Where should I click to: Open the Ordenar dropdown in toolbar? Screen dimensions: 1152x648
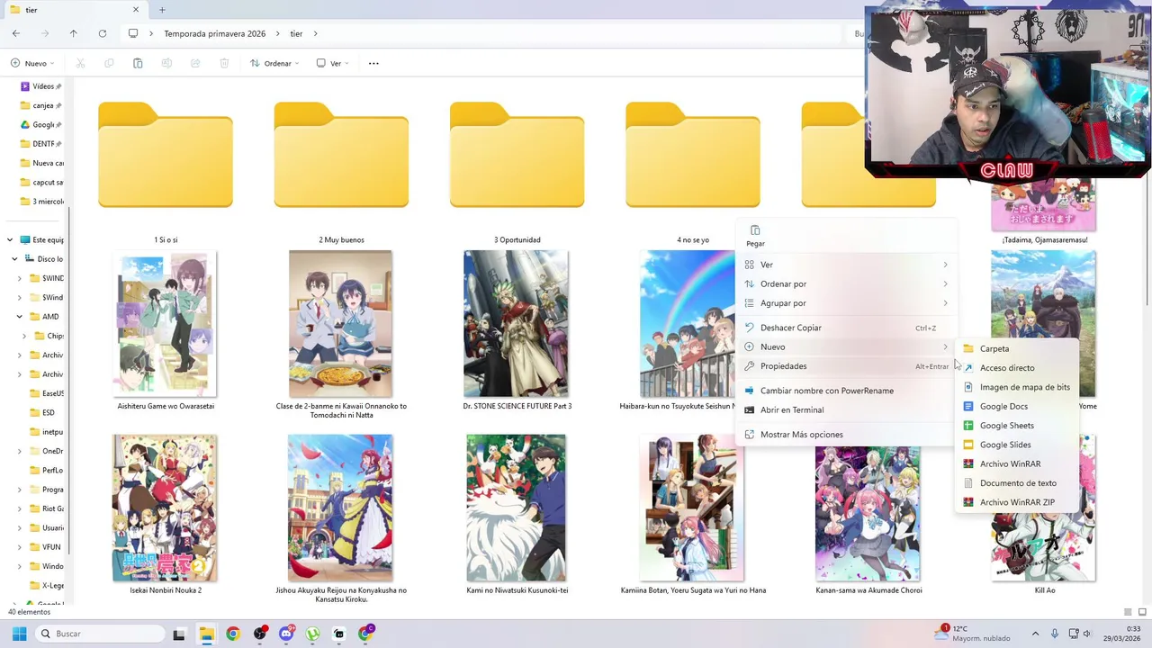[x=274, y=63]
